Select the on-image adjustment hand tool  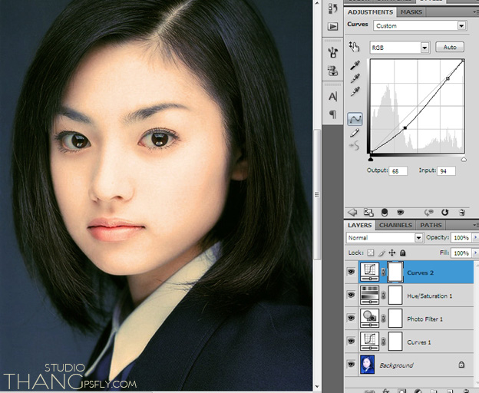(355, 46)
